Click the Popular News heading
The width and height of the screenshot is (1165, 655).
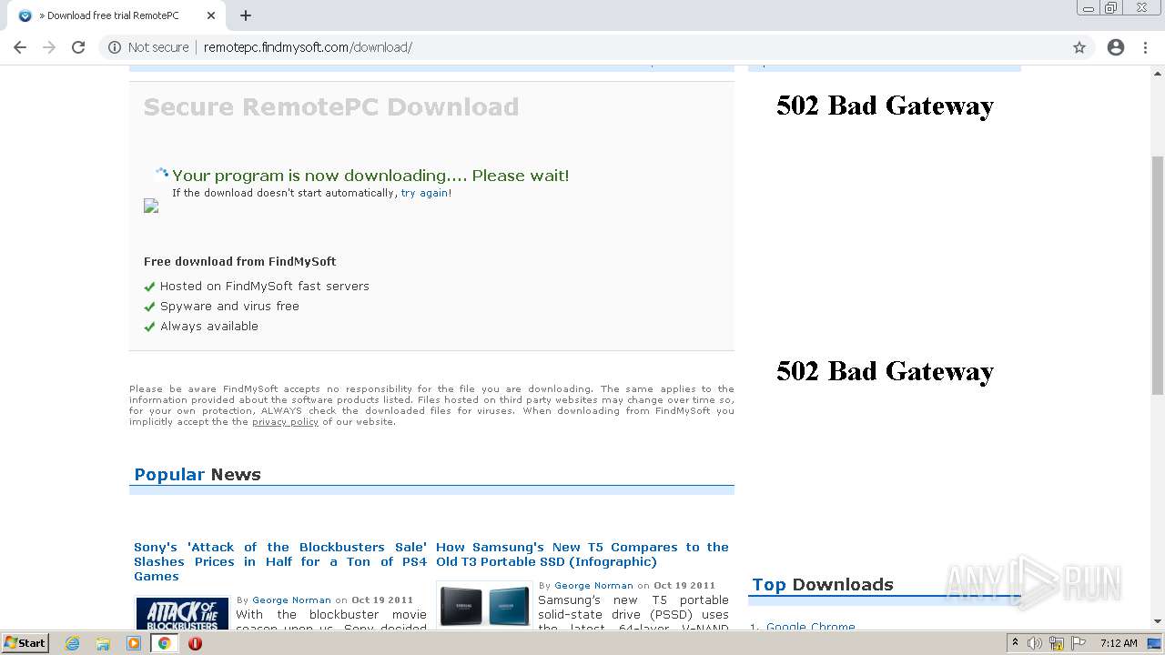tap(198, 474)
